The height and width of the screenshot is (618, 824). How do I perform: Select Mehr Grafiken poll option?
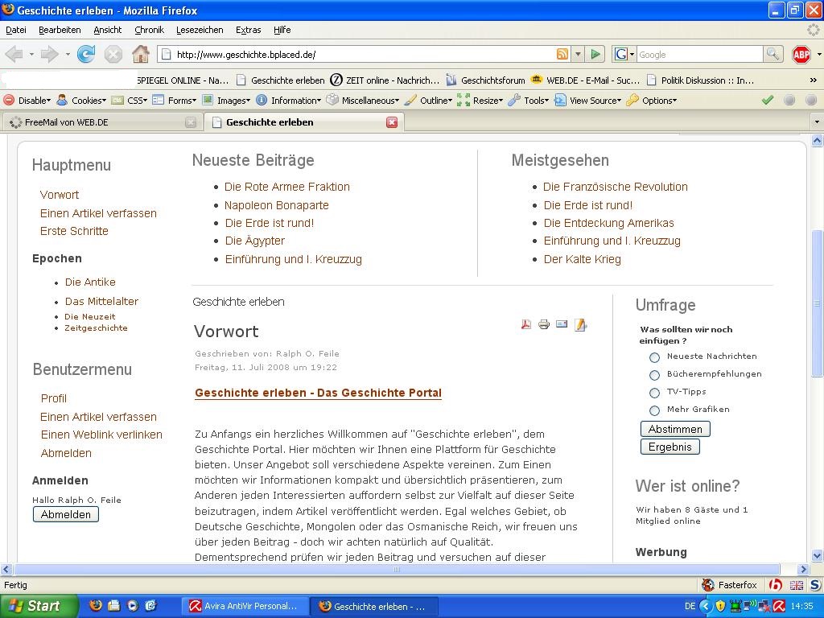click(x=654, y=410)
